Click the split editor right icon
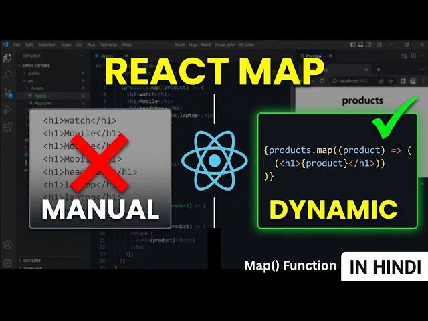The width and height of the screenshot is (428, 321). [x=413, y=56]
